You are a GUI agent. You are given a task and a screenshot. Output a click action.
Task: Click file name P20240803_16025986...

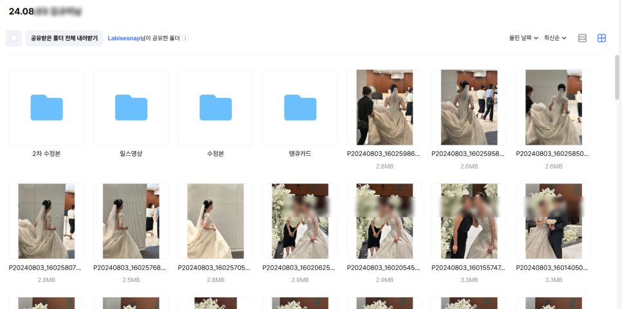(384, 154)
